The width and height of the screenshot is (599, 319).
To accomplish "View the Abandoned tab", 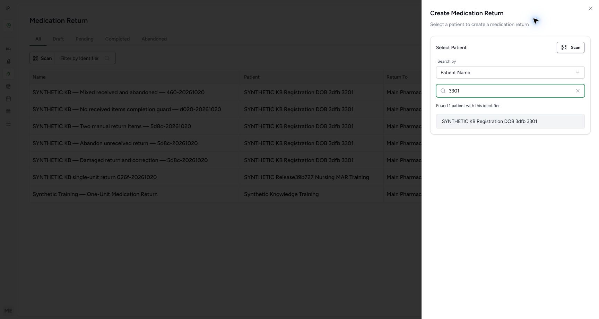I will (x=154, y=39).
